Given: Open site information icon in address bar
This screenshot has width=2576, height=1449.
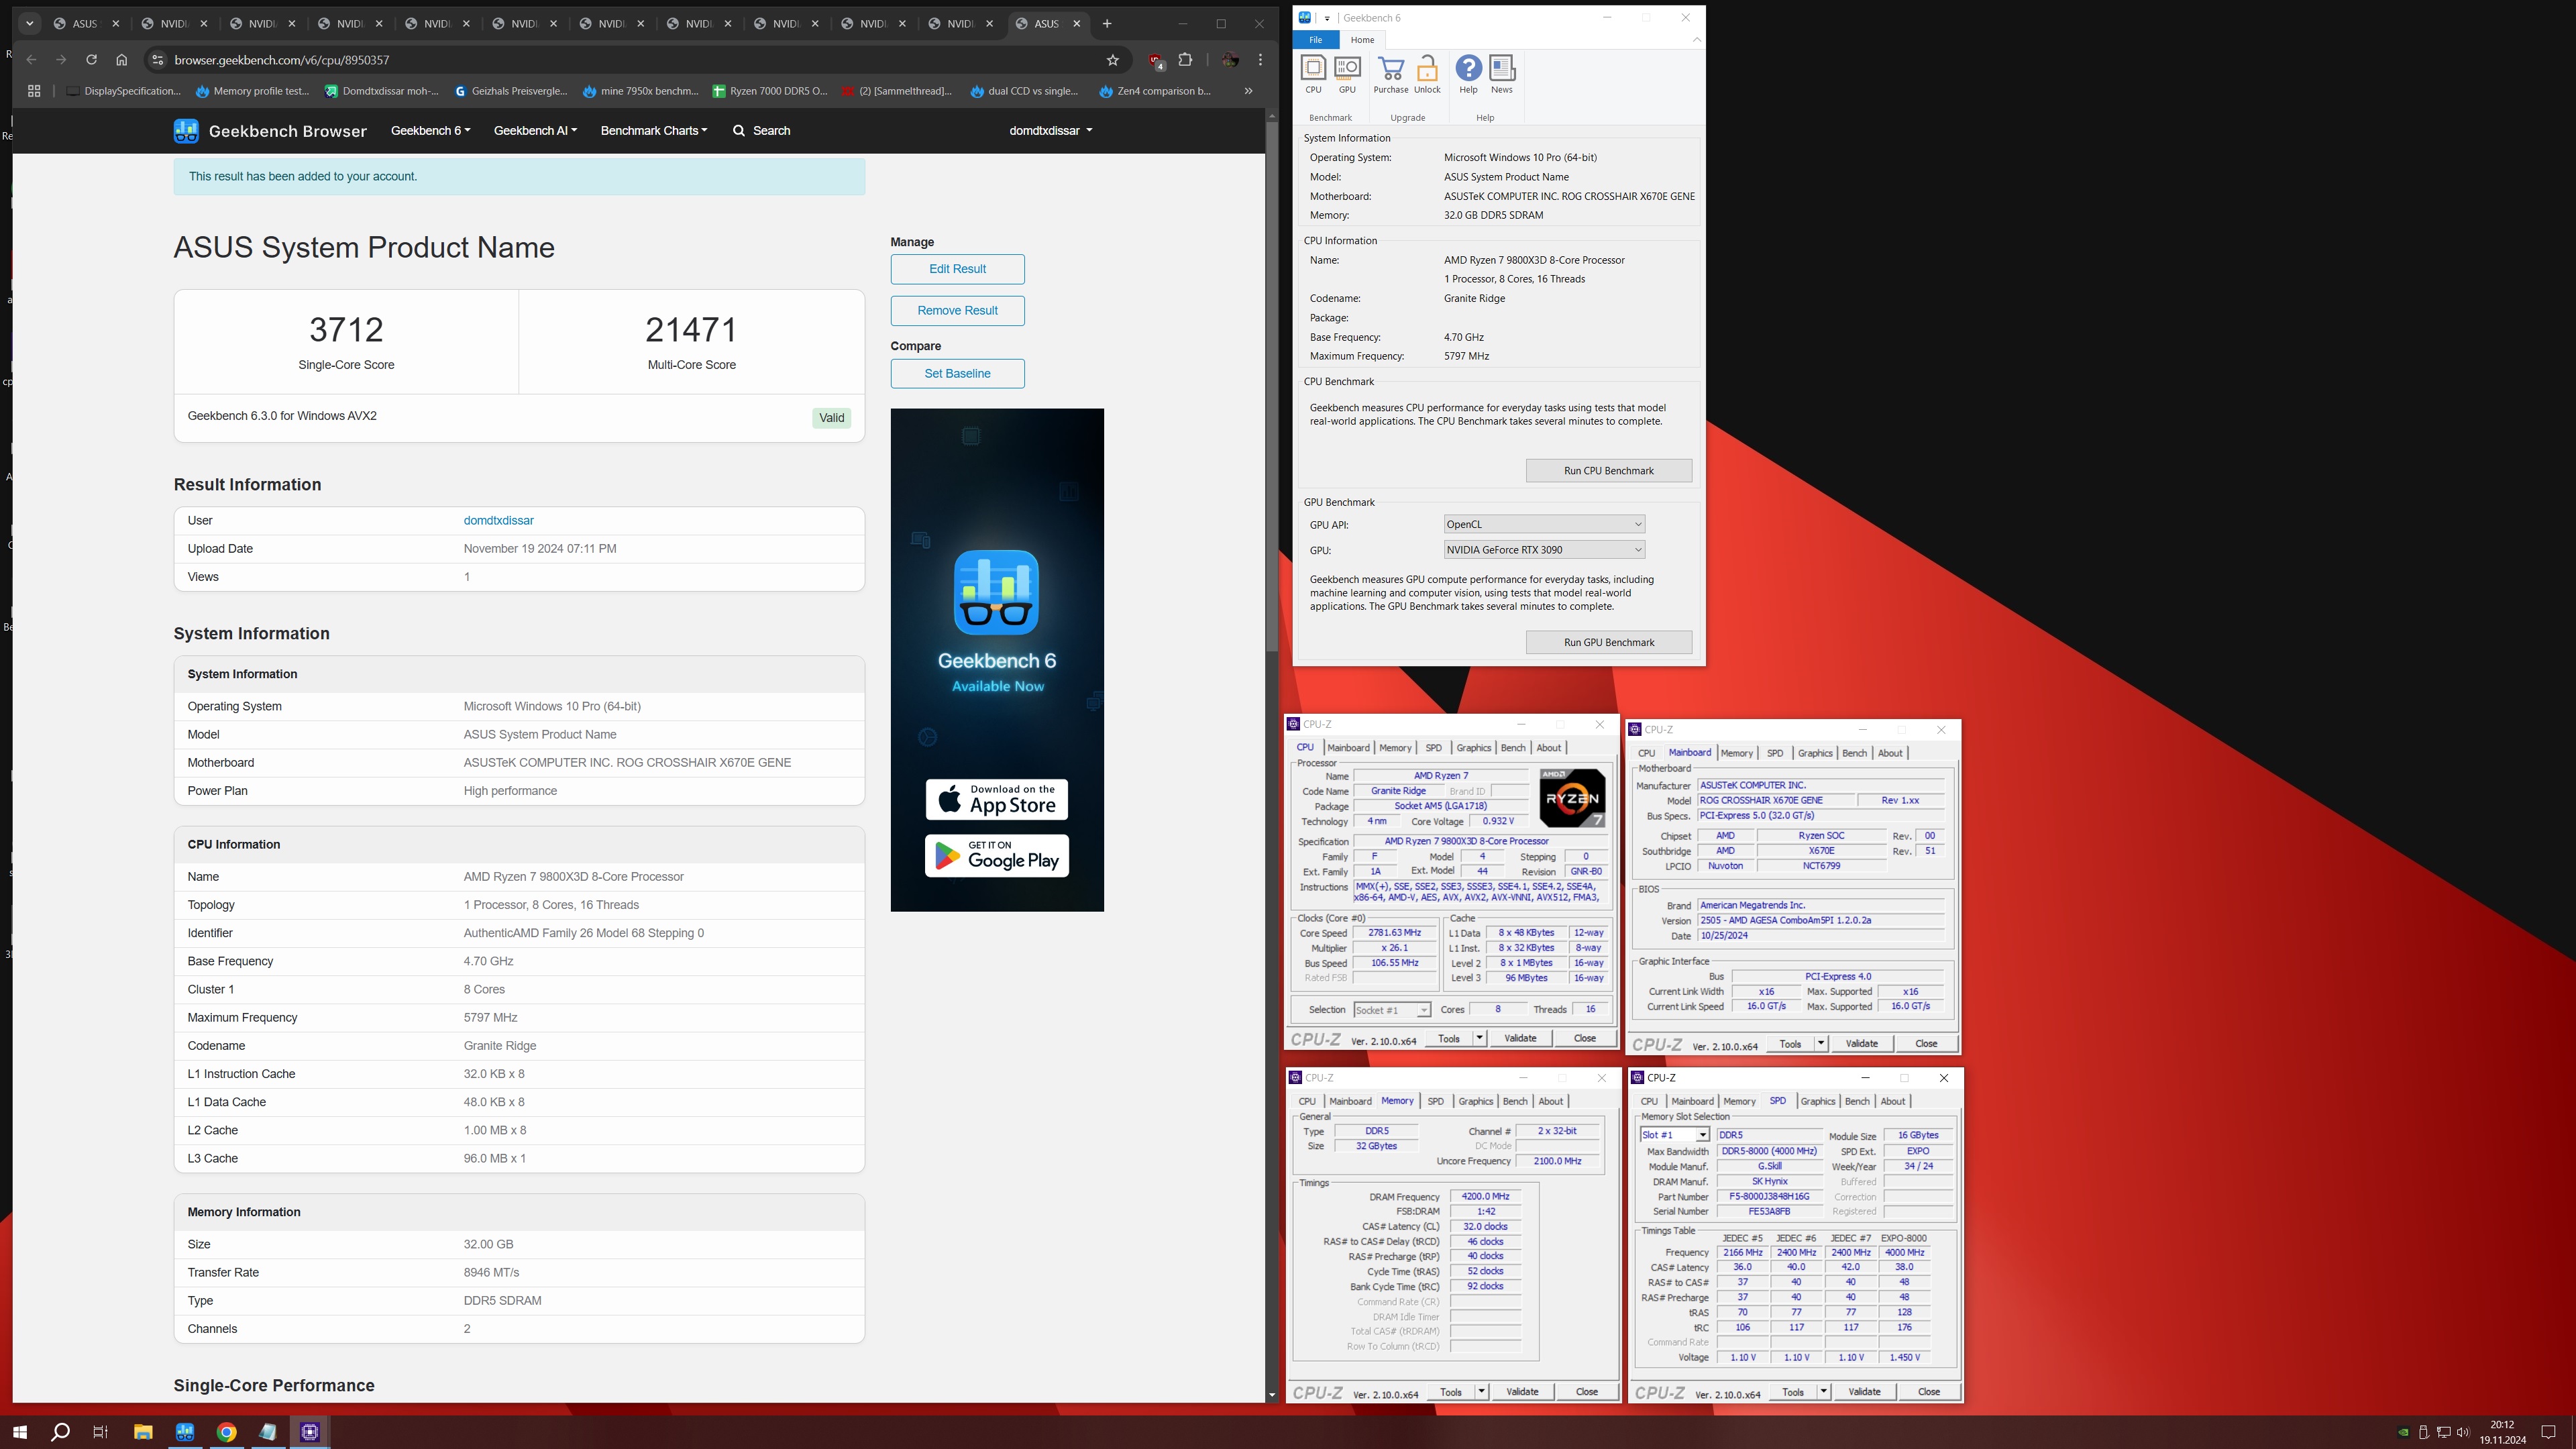Looking at the screenshot, I should (x=157, y=60).
